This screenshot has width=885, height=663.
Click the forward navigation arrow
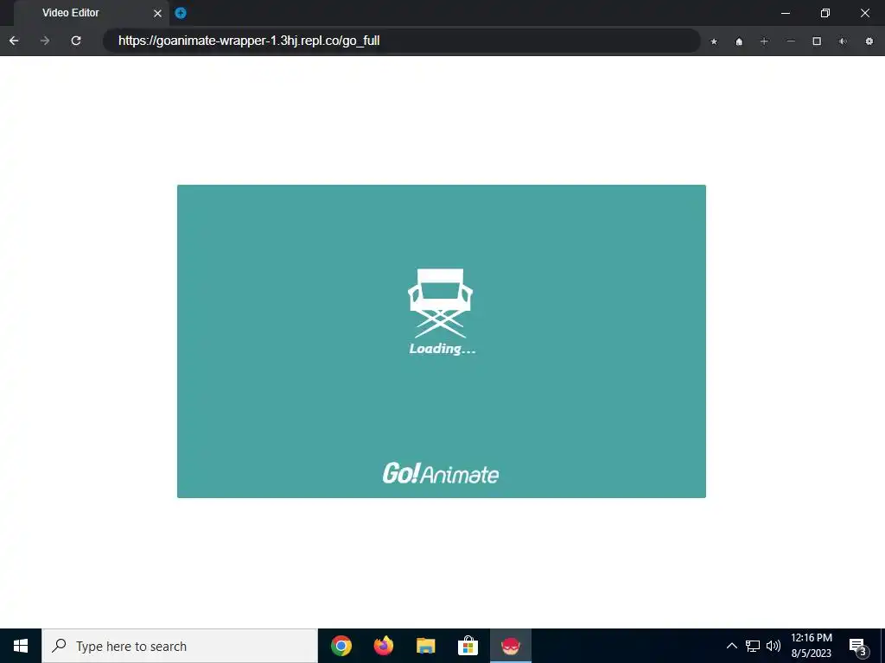click(45, 41)
